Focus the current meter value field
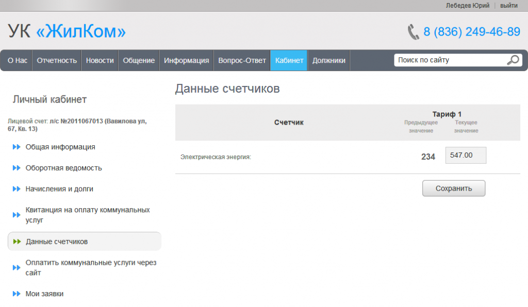This screenshot has height=307, width=528. point(466,156)
